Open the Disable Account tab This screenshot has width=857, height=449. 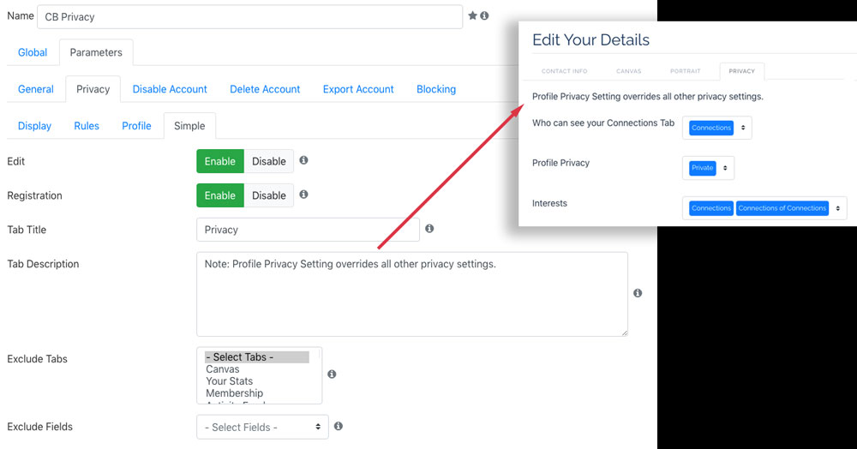pos(170,89)
